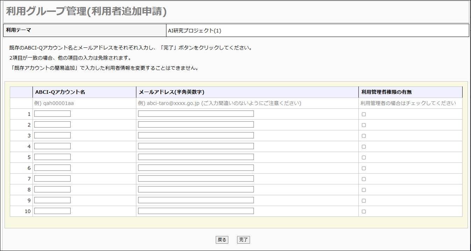This screenshot has height=251, width=471.
Task: Toggle the row 10 administrator checkbox
Action: 364,211
